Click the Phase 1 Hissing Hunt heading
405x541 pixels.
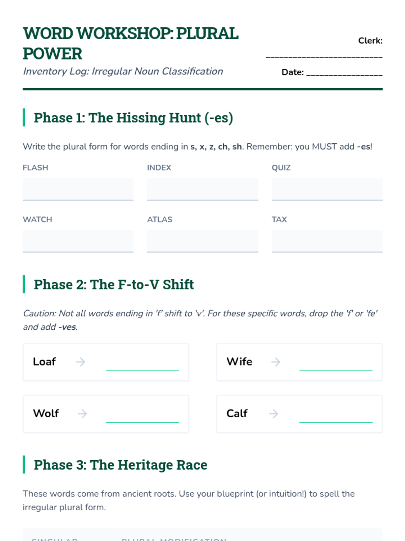point(133,118)
